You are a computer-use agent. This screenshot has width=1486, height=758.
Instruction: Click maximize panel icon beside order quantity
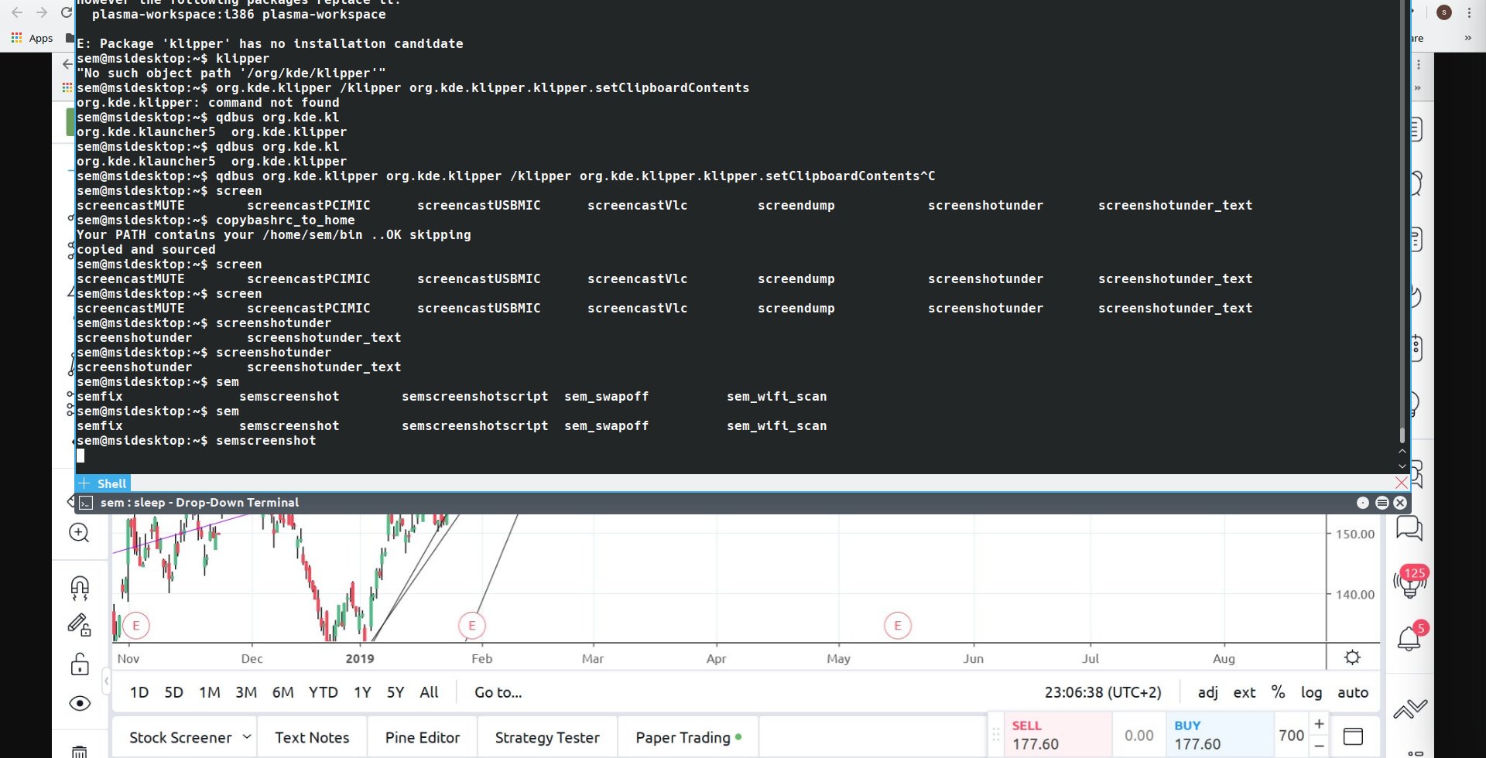click(x=1353, y=736)
